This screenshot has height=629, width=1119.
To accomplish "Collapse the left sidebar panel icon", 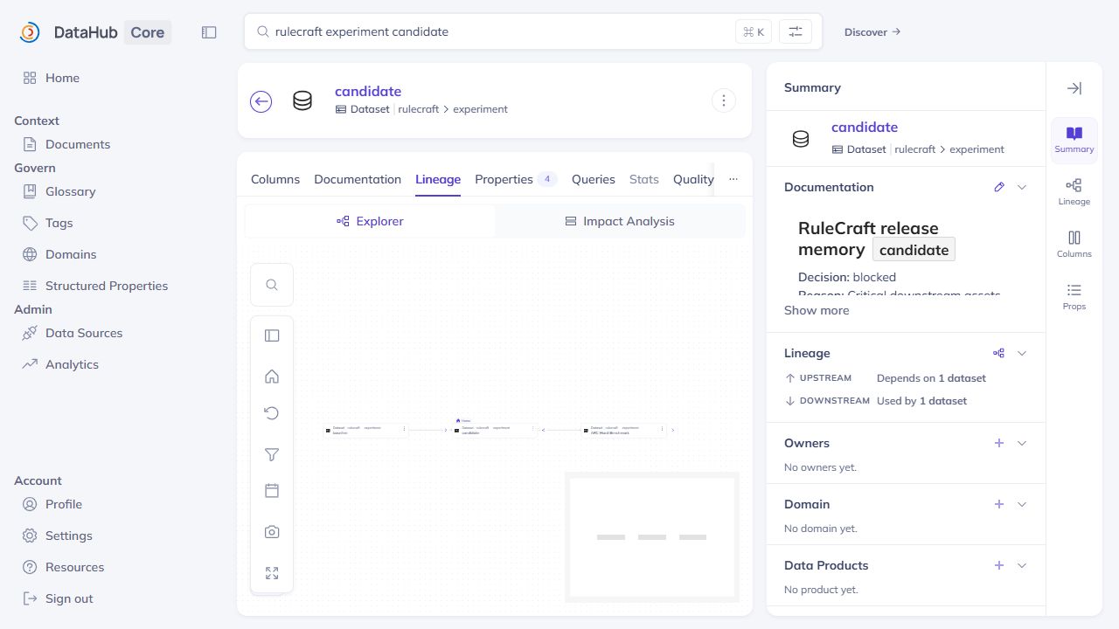I will coord(209,32).
